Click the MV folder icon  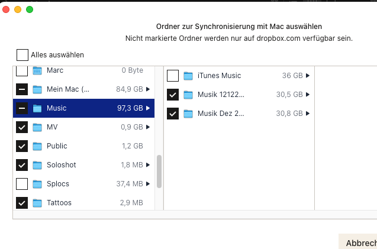click(37, 127)
